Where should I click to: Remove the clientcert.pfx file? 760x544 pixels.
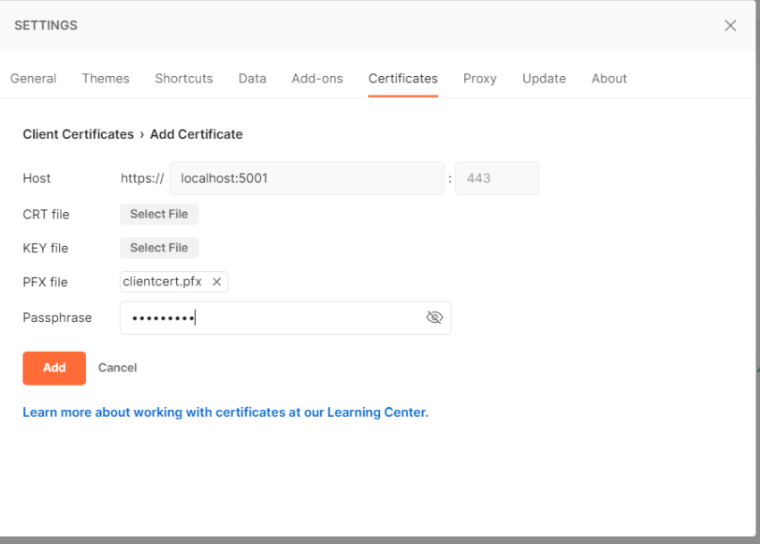[x=216, y=282]
